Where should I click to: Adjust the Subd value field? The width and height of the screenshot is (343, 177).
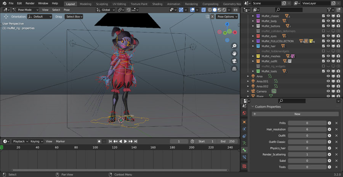pyautogui.click(x=307, y=161)
